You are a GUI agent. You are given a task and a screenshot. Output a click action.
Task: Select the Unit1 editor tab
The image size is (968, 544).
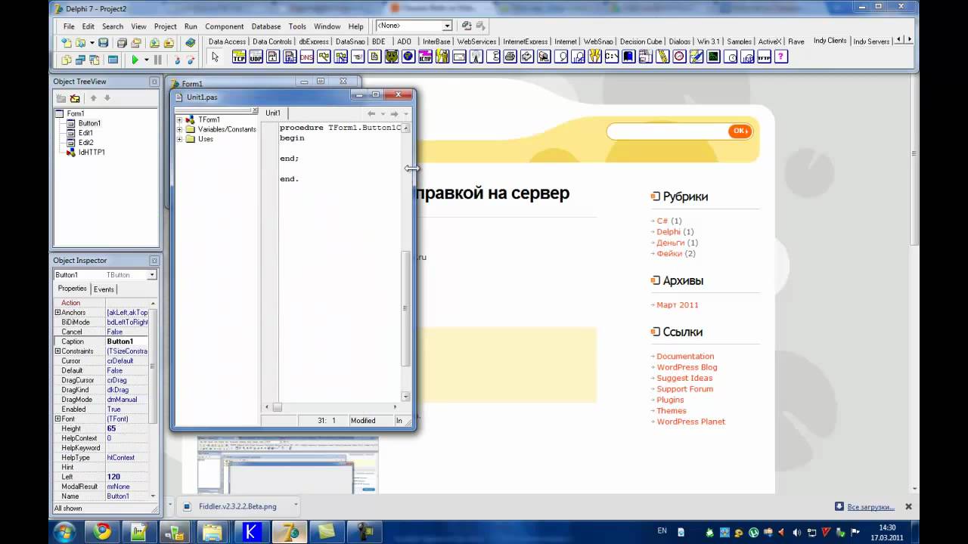coord(273,113)
